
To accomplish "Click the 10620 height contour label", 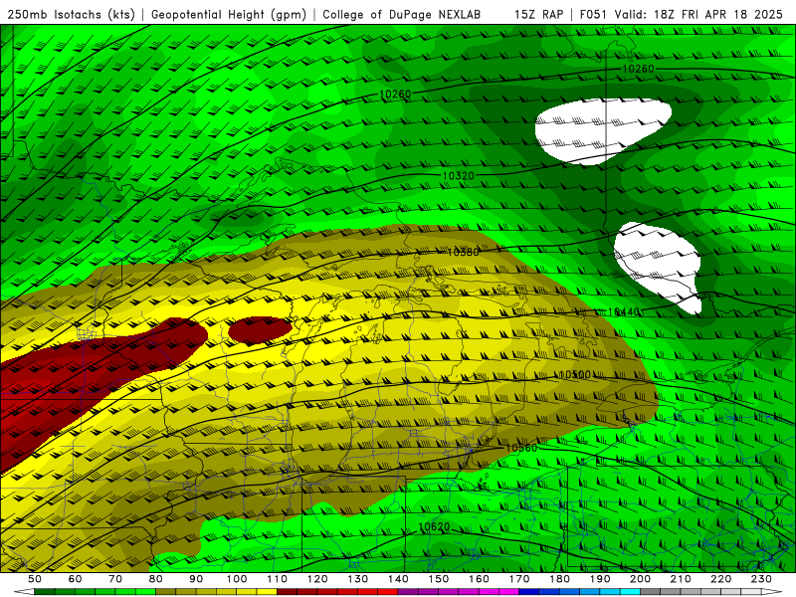I will [434, 527].
